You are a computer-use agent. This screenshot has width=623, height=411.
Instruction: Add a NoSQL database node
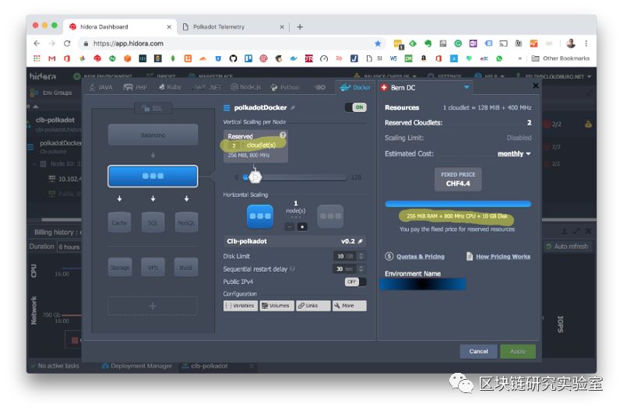click(186, 223)
